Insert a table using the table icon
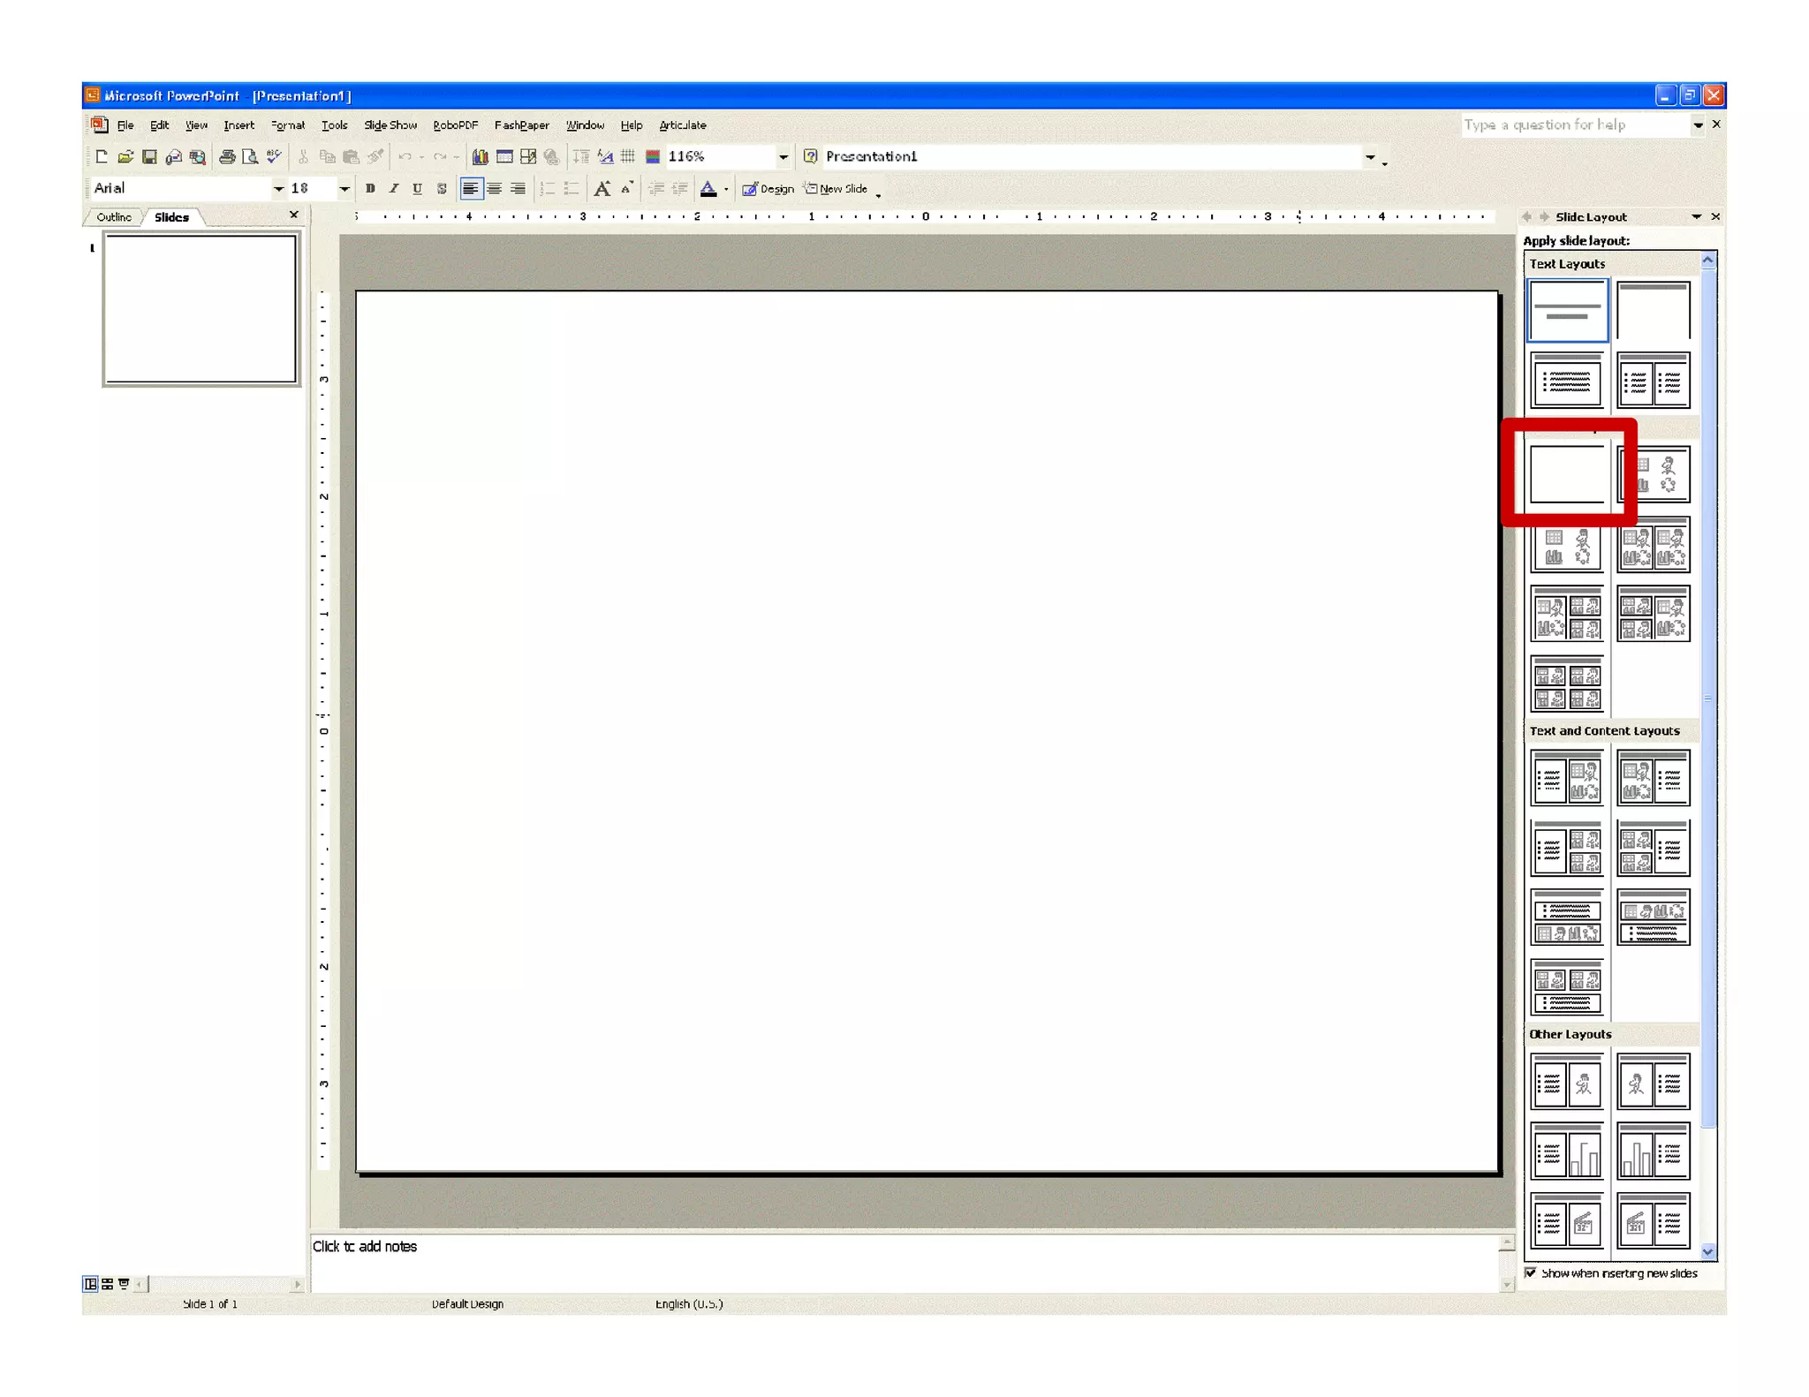Image resolution: width=1809 pixels, height=1397 pixels. 504,157
